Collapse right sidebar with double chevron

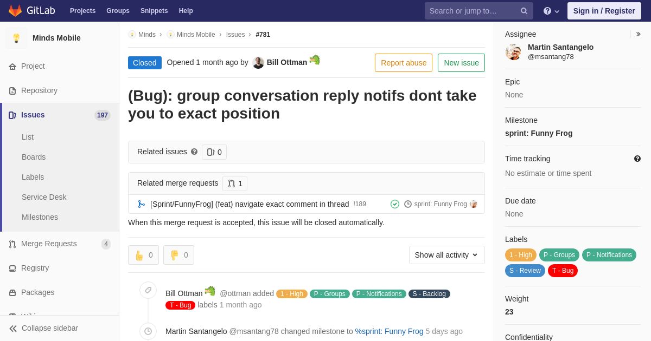coord(638,34)
